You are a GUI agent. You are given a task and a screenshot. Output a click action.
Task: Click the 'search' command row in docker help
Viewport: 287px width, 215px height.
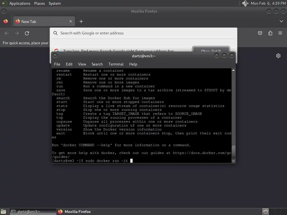tap(106, 98)
